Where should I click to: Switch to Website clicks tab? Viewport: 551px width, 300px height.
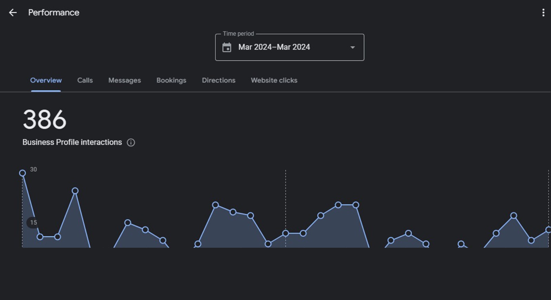pyautogui.click(x=274, y=81)
